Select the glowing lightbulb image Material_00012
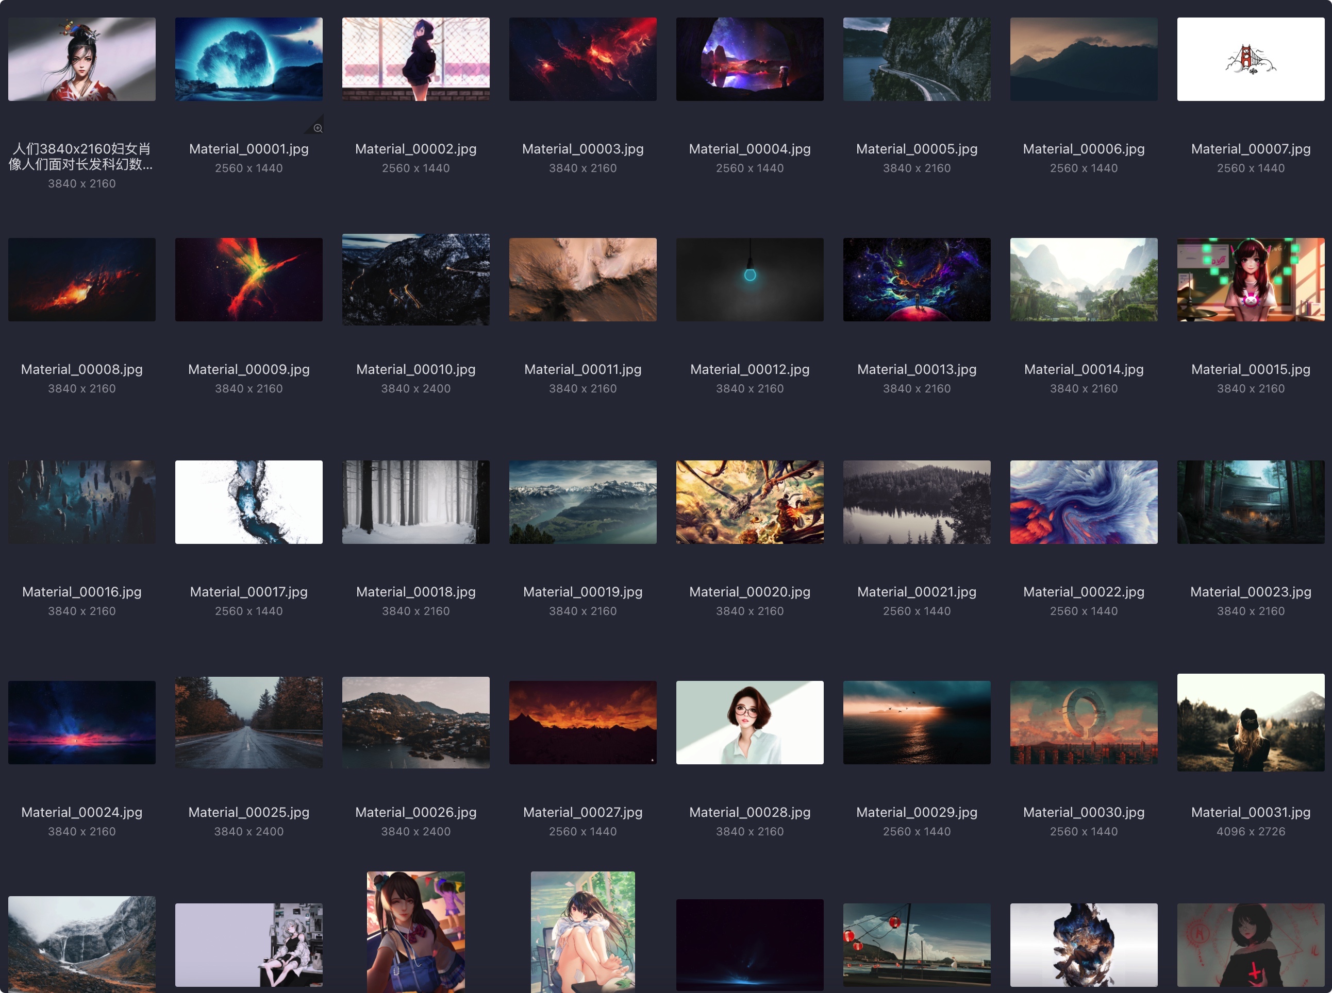Screen dimensions: 1332x993 (750, 280)
